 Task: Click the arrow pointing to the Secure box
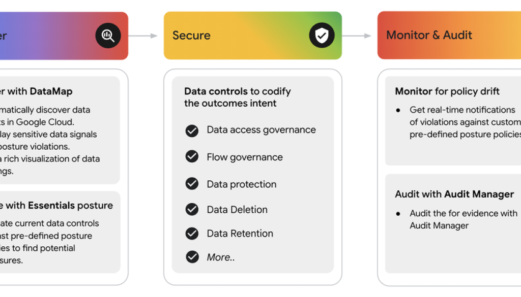(x=143, y=36)
